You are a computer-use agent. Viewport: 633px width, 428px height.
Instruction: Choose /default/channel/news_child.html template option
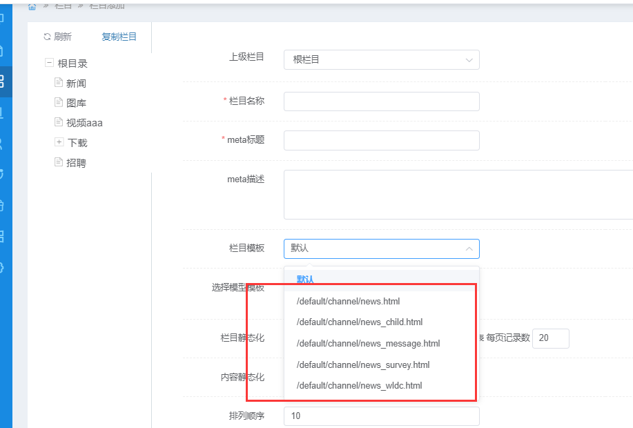tap(382, 322)
